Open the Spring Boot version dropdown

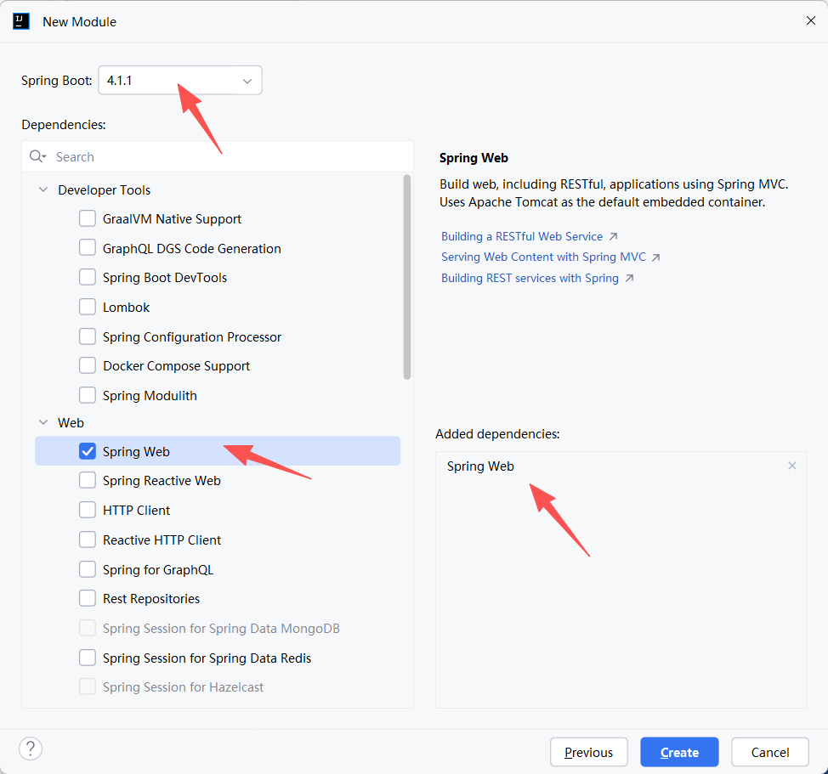tap(180, 80)
